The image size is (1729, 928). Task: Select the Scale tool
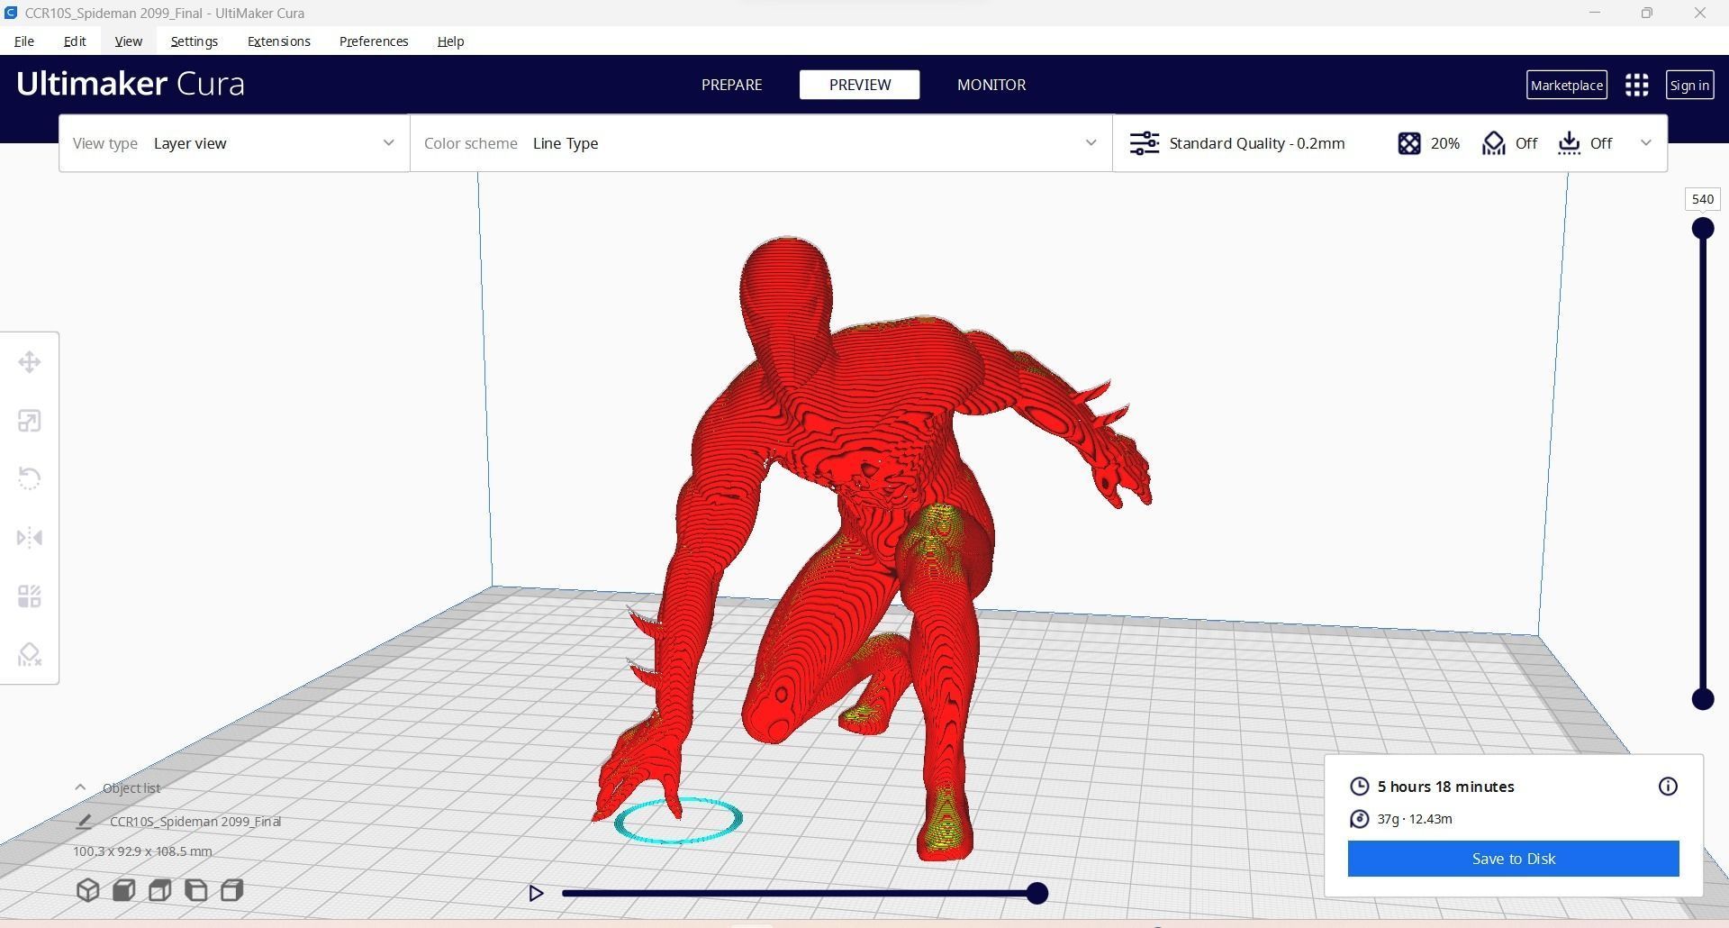coord(30,421)
